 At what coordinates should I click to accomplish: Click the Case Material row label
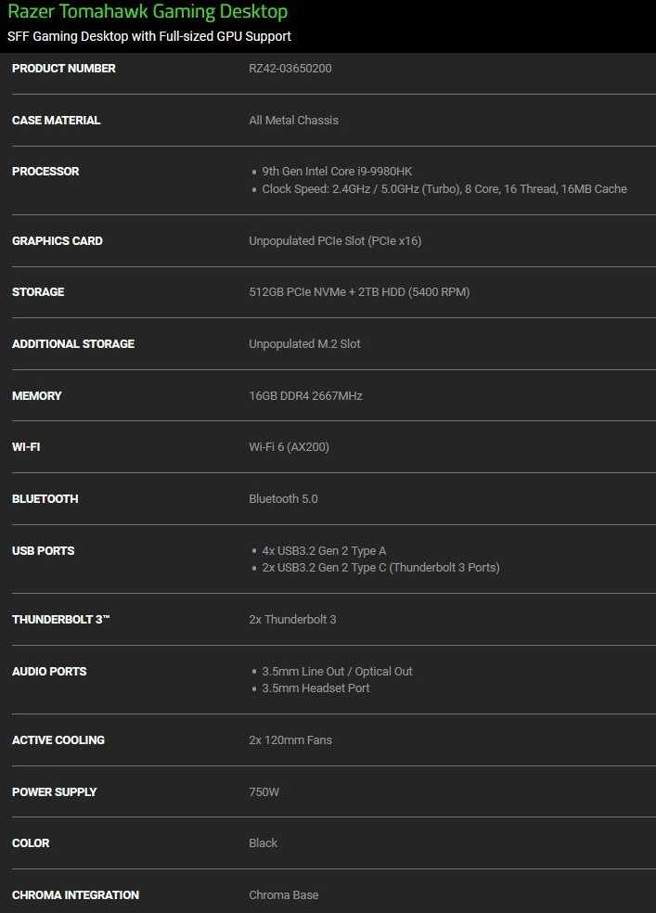pyautogui.click(x=57, y=121)
